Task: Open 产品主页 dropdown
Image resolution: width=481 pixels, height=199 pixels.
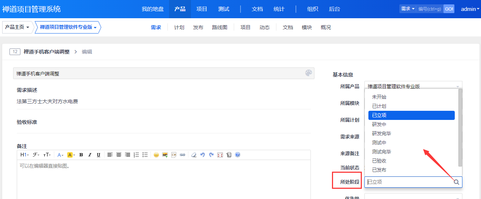Action: [x=17, y=27]
